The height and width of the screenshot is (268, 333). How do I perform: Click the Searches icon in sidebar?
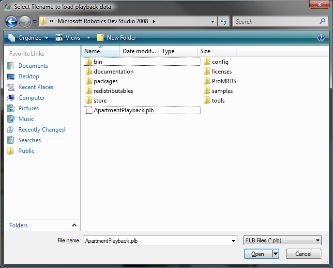(x=11, y=140)
